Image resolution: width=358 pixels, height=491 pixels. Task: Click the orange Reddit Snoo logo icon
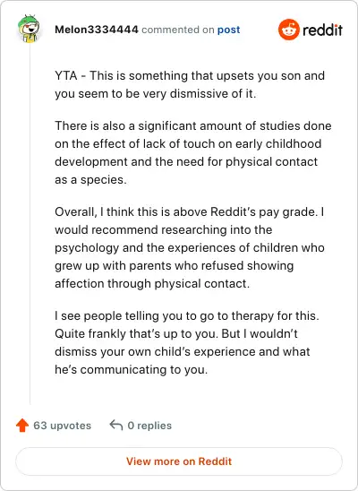coord(288,30)
